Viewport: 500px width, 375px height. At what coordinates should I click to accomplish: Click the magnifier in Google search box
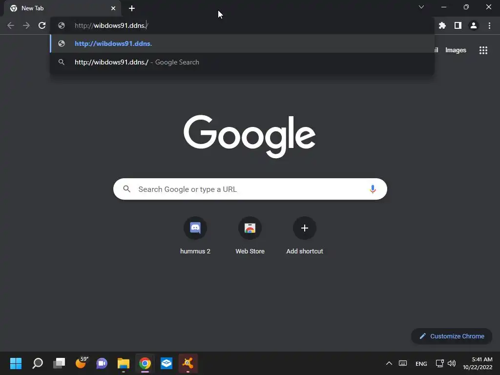(x=126, y=189)
